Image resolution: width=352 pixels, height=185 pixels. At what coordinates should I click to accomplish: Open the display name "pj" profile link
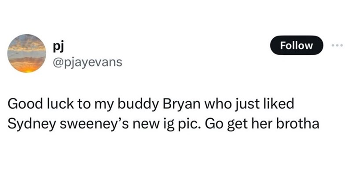57,46
